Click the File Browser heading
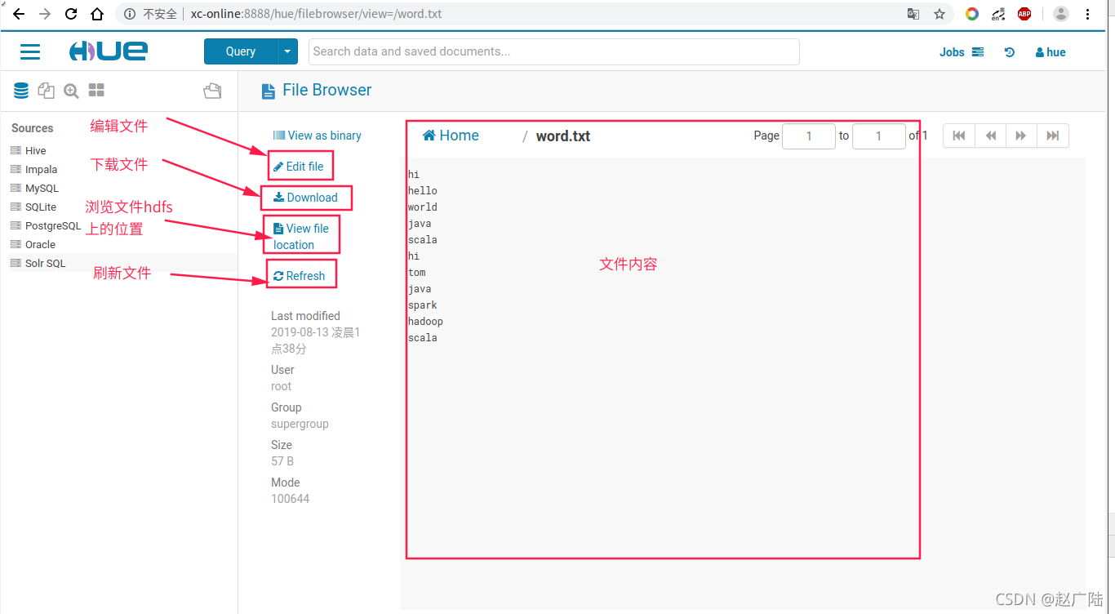 pos(327,91)
